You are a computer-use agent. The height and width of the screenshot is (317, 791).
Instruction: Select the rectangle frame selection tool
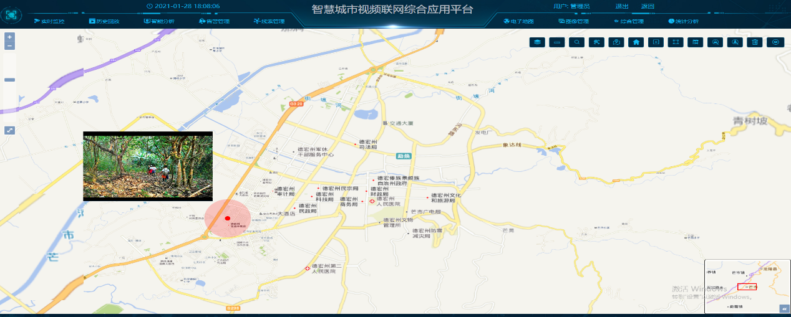[675, 42]
